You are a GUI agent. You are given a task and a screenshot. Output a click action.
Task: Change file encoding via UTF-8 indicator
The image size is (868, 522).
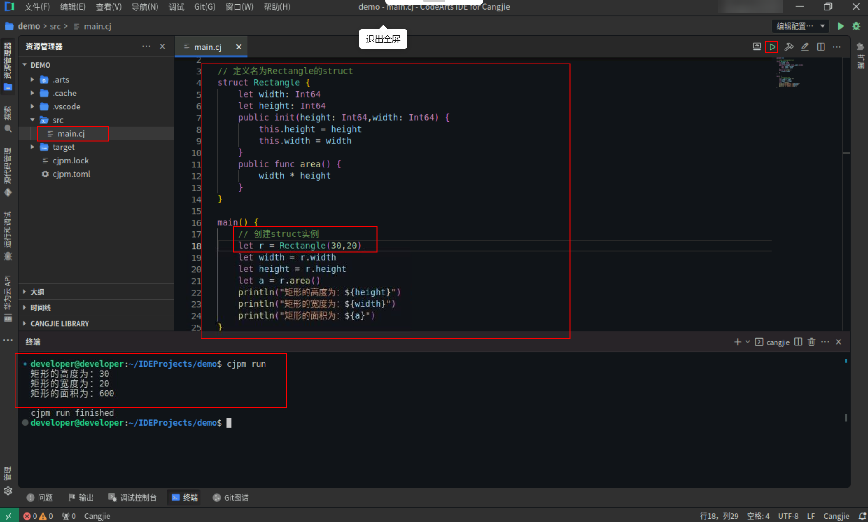(788, 516)
